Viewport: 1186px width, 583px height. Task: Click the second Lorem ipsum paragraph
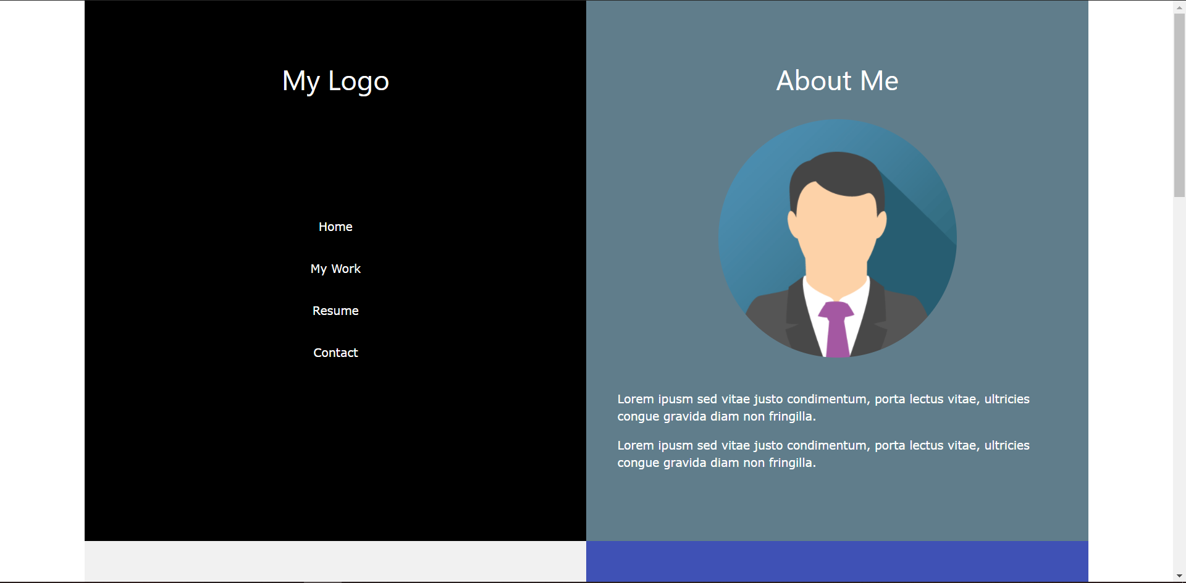[x=823, y=454]
